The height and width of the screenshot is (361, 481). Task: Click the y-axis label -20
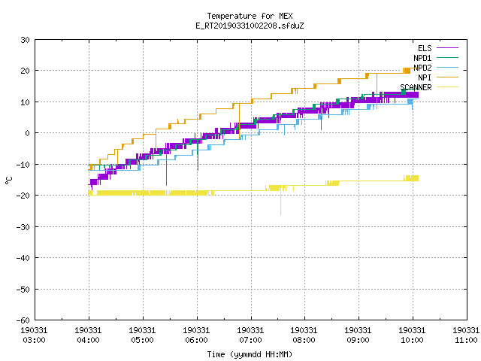tap(23, 196)
